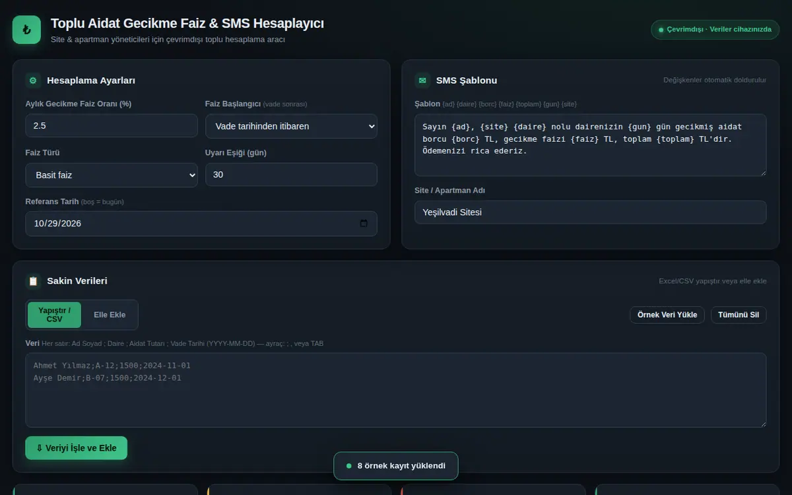The width and height of the screenshot is (792, 495).
Task: Click the green dot in the Çevrimdışı badge
Action: (661, 30)
